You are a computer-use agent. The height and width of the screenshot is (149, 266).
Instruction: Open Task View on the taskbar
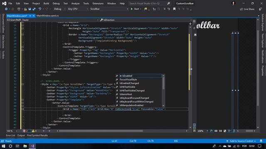[x=17, y=146]
